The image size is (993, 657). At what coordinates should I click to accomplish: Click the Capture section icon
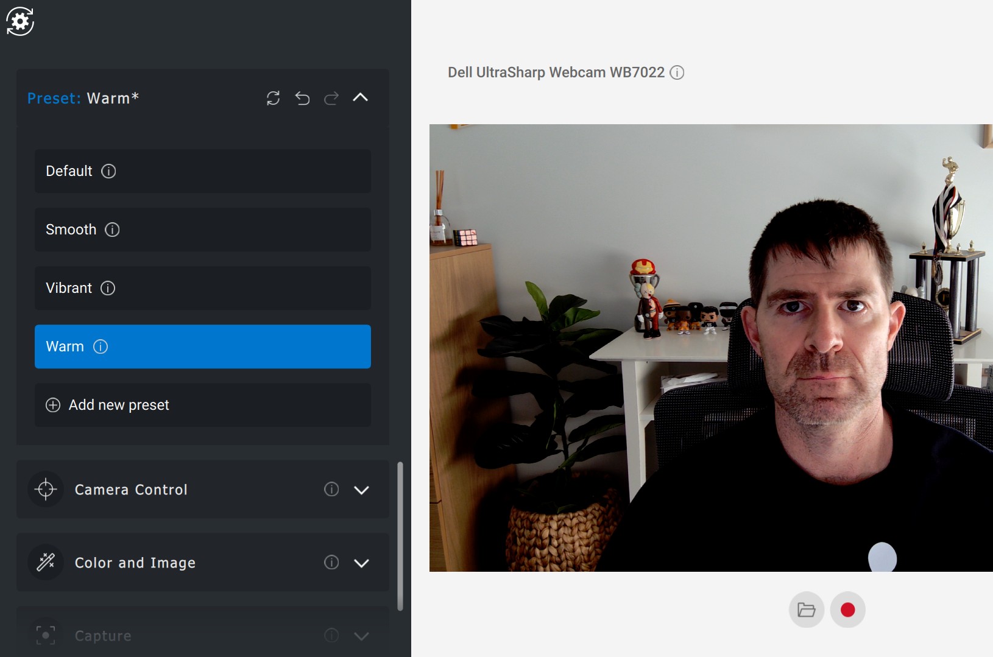[46, 635]
